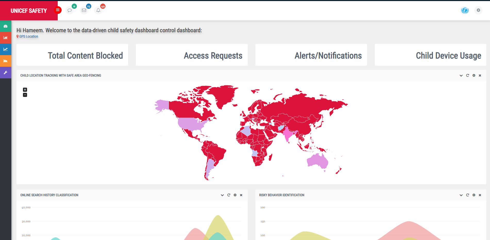The width and height of the screenshot is (490, 240).
Task: Open the Access Requests card
Action: click(x=192, y=55)
